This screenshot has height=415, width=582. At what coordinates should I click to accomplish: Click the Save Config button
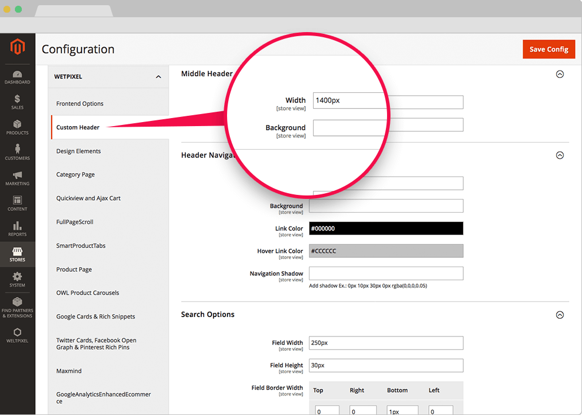point(548,49)
